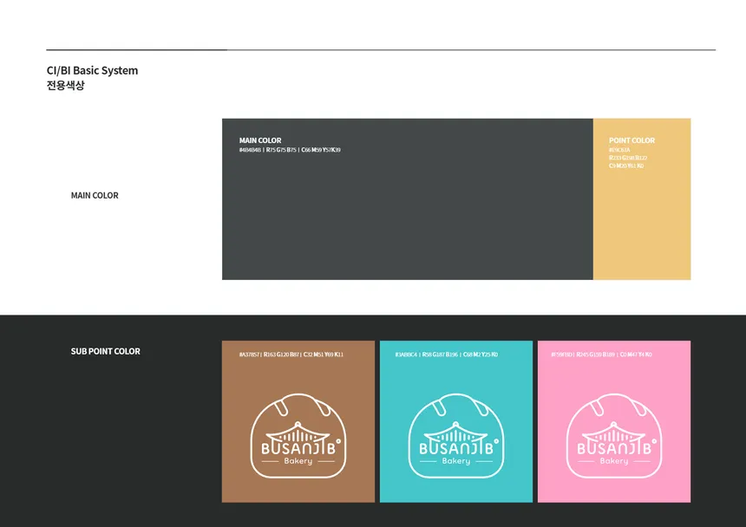Click the dark gray main color swatch
The width and height of the screenshot is (746, 527).
point(407,199)
